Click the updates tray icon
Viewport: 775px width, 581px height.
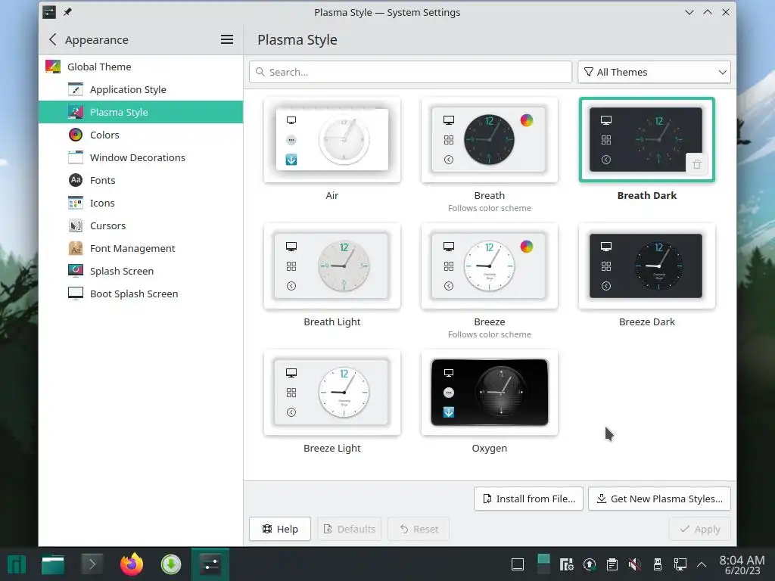tap(589, 564)
